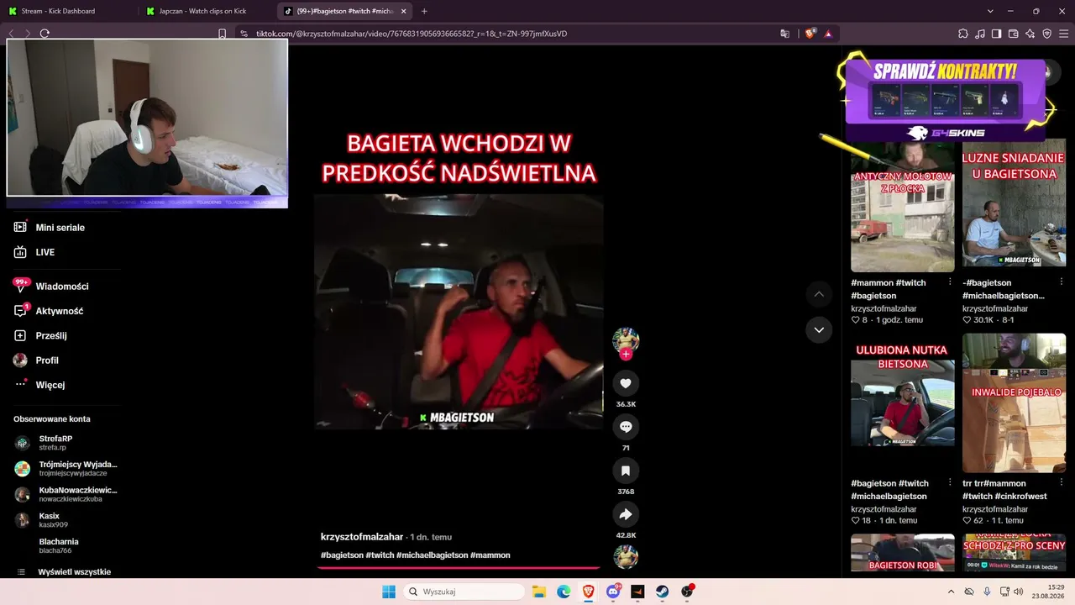
Task: Open options for the trr trr#mammon video
Action: coord(1061,483)
